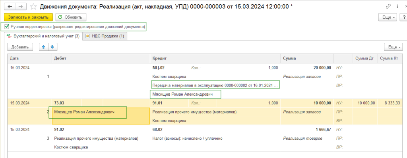This screenshot has height=158, width=407.
Task: Refresh with the Обновить button
Action: click(x=71, y=17)
